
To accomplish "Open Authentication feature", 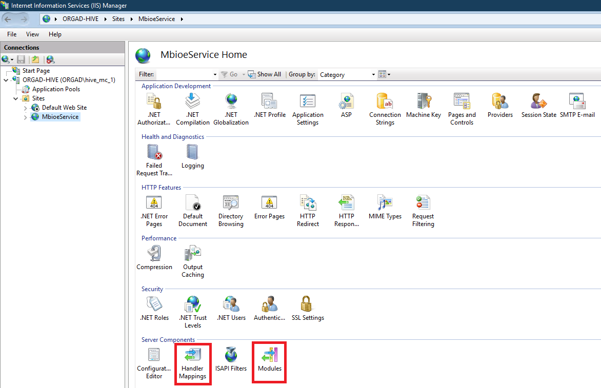I will click(x=269, y=309).
